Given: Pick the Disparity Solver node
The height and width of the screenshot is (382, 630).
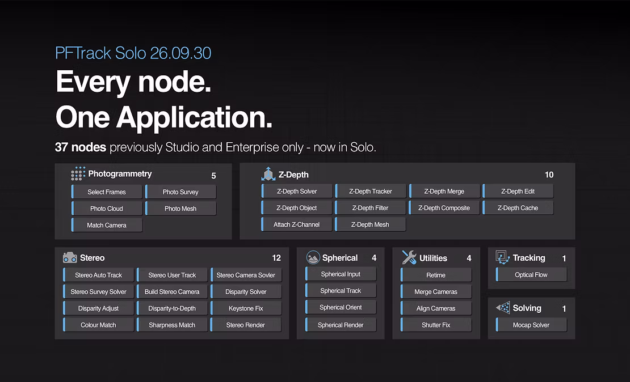Looking at the screenshot, I should point(246,292).
